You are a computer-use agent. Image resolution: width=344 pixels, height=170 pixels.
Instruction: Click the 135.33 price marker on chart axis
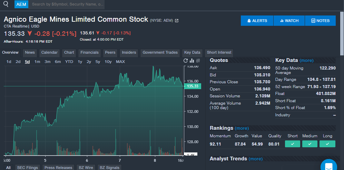coord(193,86)
